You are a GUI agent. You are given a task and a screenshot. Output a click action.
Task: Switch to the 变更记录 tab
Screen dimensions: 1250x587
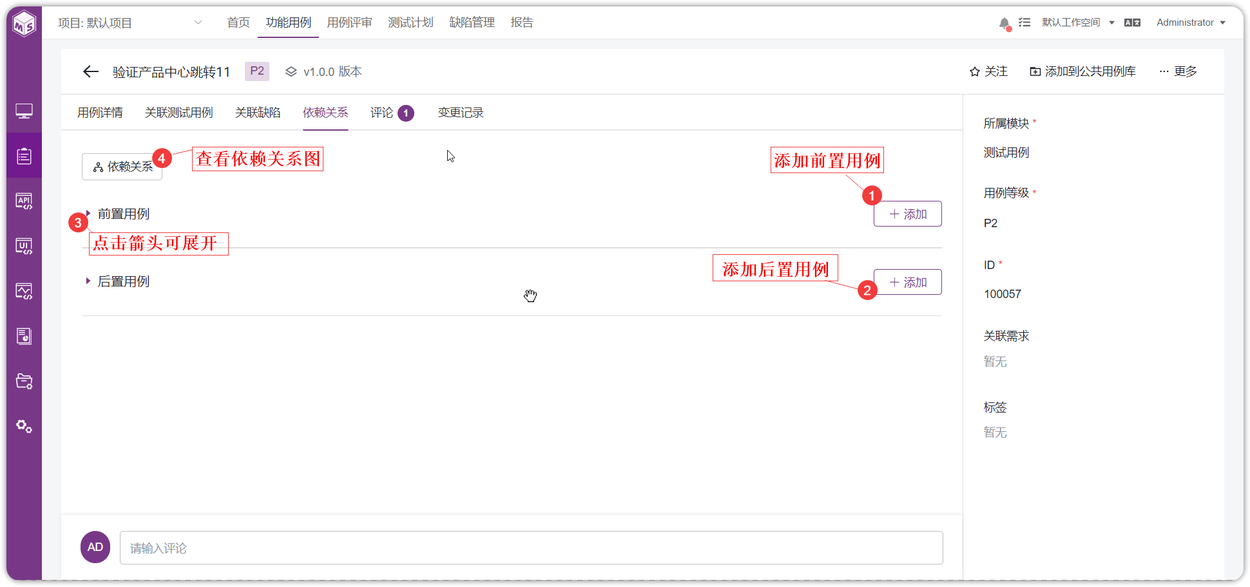click(x=461, y=113)
